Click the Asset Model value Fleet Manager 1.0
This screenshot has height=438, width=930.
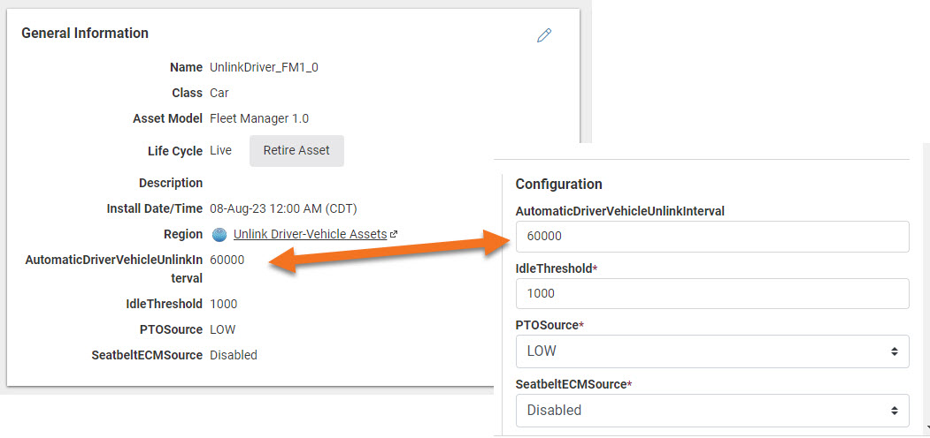click(259, 118)
